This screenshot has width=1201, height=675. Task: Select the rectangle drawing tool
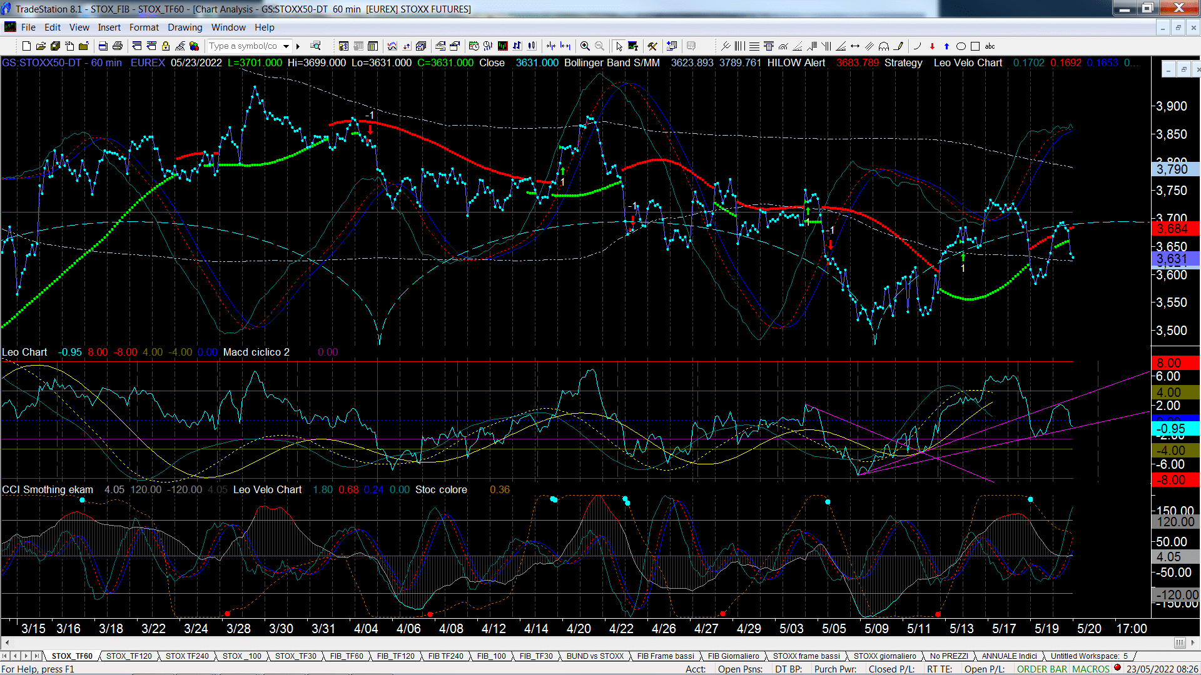975,46
